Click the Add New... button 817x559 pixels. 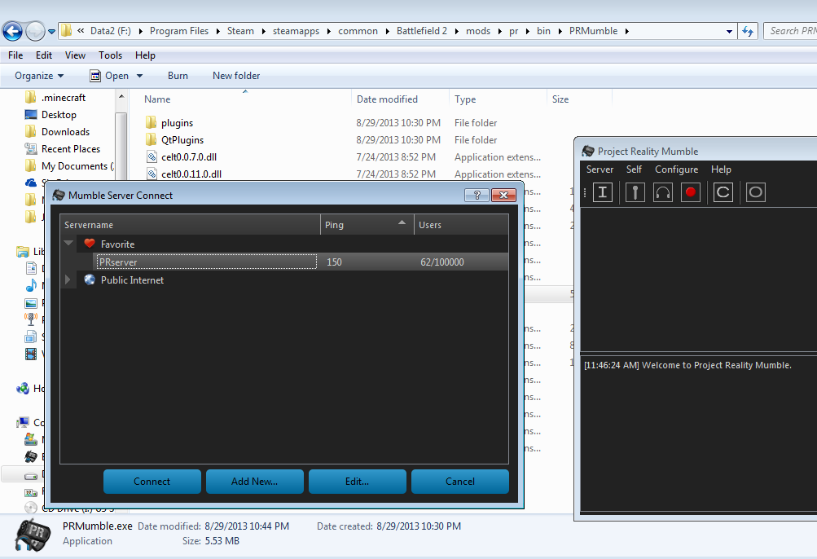[255, 482]
